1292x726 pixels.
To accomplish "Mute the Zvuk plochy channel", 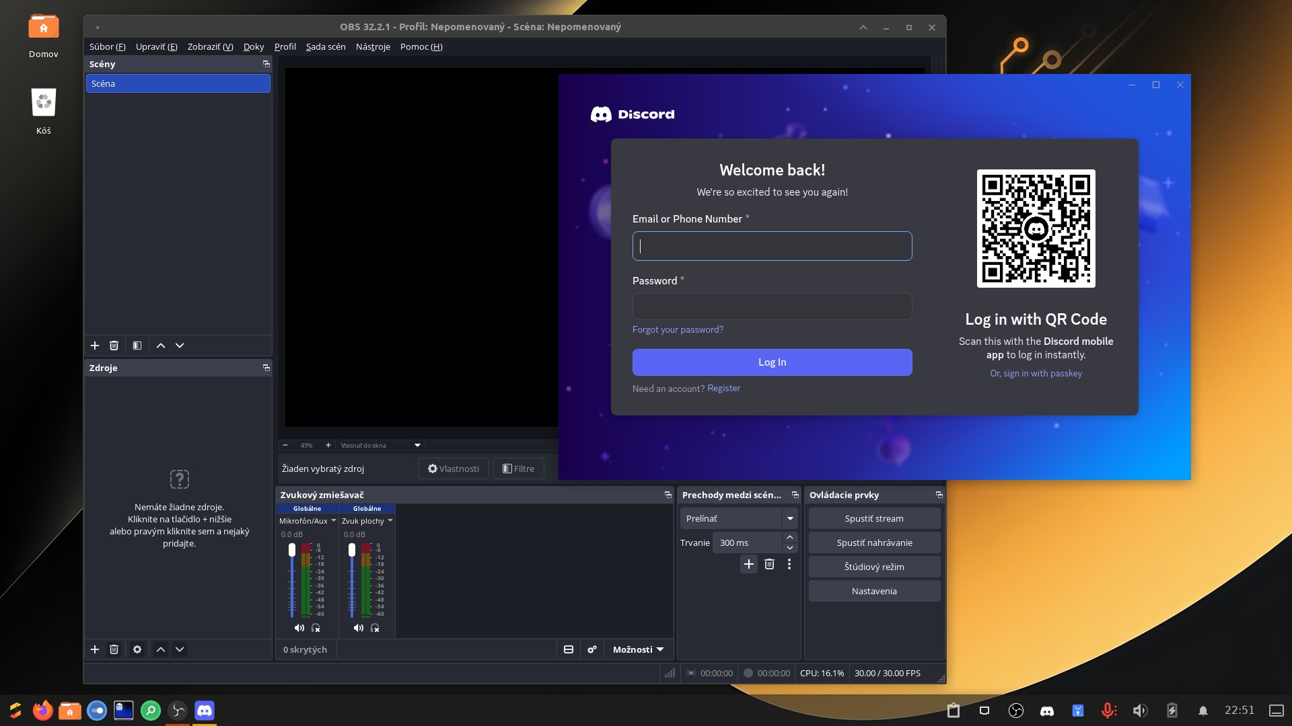I will (358, 628).
